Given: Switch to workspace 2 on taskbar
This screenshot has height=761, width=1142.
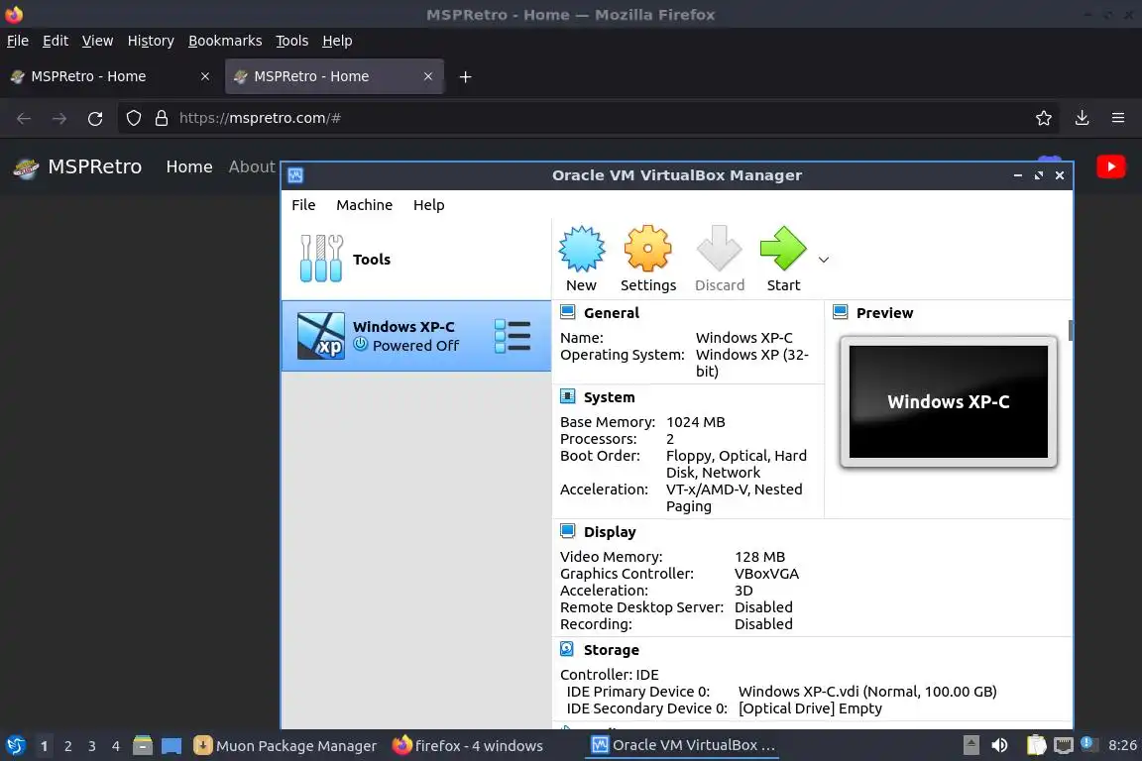Looking at the screenshot, I should pyautogui.click(x=67, y=746).
